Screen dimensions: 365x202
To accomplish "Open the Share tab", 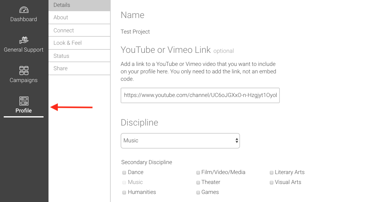I will [79, 68].
